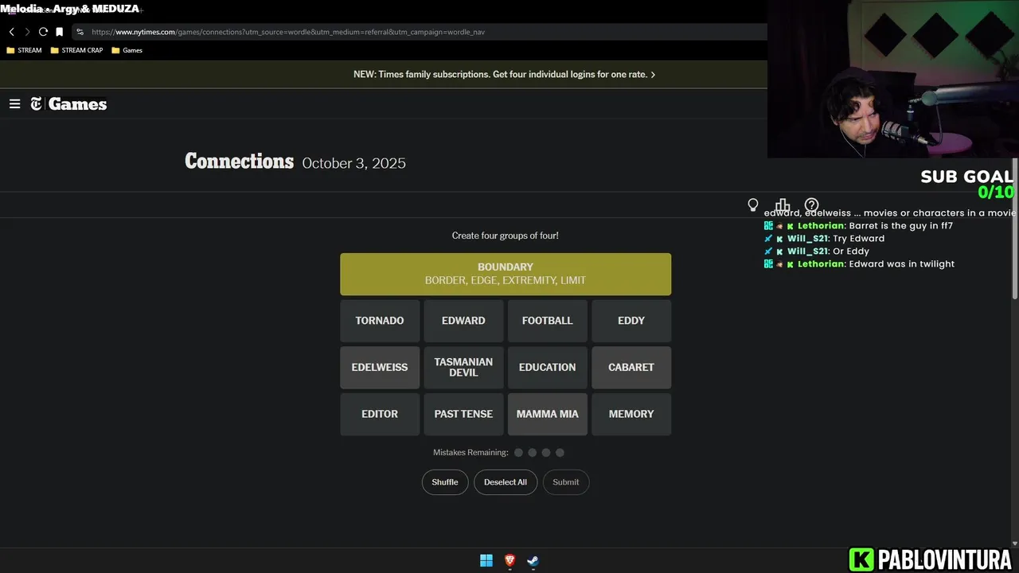Select the EDITOR tile

point(380,414)
